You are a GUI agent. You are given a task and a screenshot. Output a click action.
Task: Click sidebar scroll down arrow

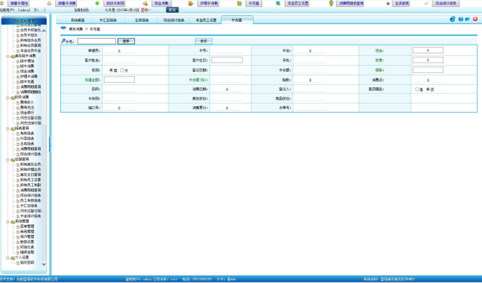coord(44,264)
